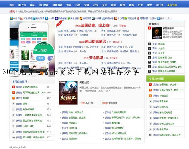
Task: Click the 复制 copy-link icon
Action: [x=150, y=18]
